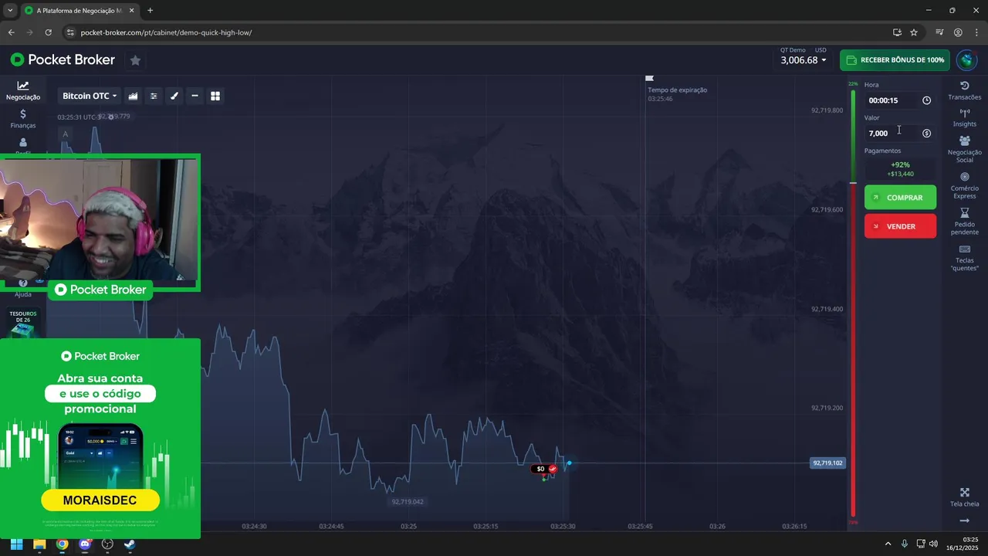Screen dimensions: 988x556
Task: Switch to Tela cheia fullscreen mode
Action: click(965, 497)
